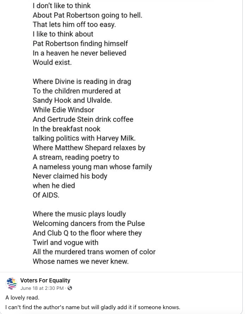Click the line 'Where Divine is reading in drag'
Viewport: 245px width, 314px height.
[x=82, y=81]
